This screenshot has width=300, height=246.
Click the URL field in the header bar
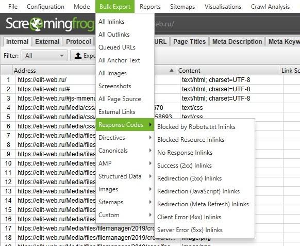(227, 24)
